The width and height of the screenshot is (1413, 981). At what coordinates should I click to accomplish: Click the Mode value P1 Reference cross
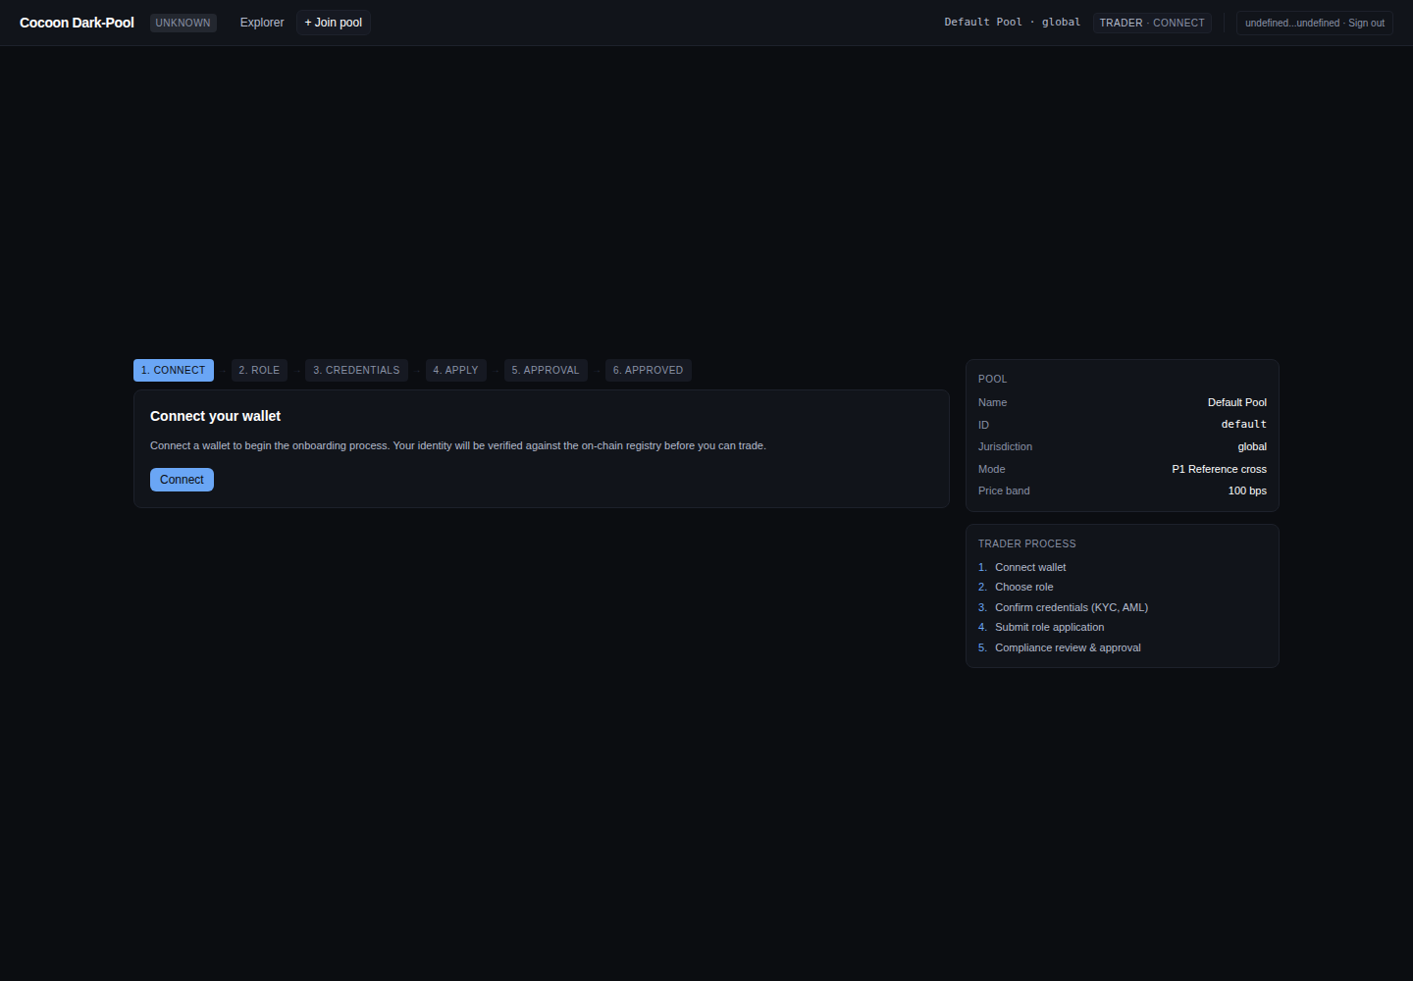[1219, 469]
